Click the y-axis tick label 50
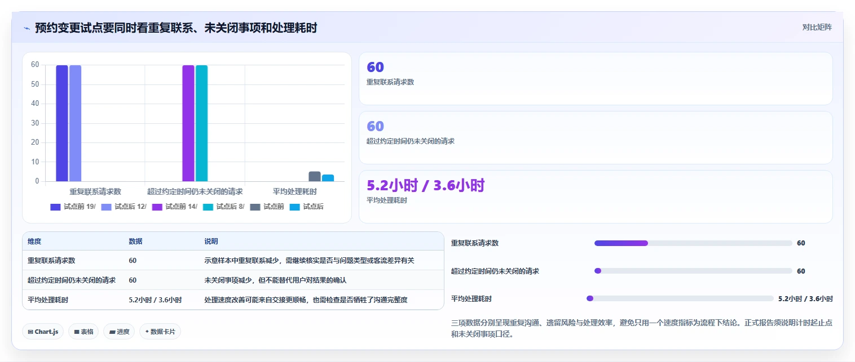The image size is (855, 362). pos(35,84)
